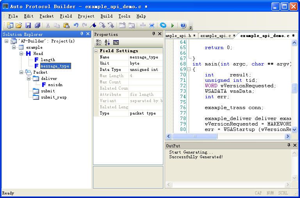Sort properties alphabetically with A-Z icon
The image size is (300, 198).
[x=107, y=42]
